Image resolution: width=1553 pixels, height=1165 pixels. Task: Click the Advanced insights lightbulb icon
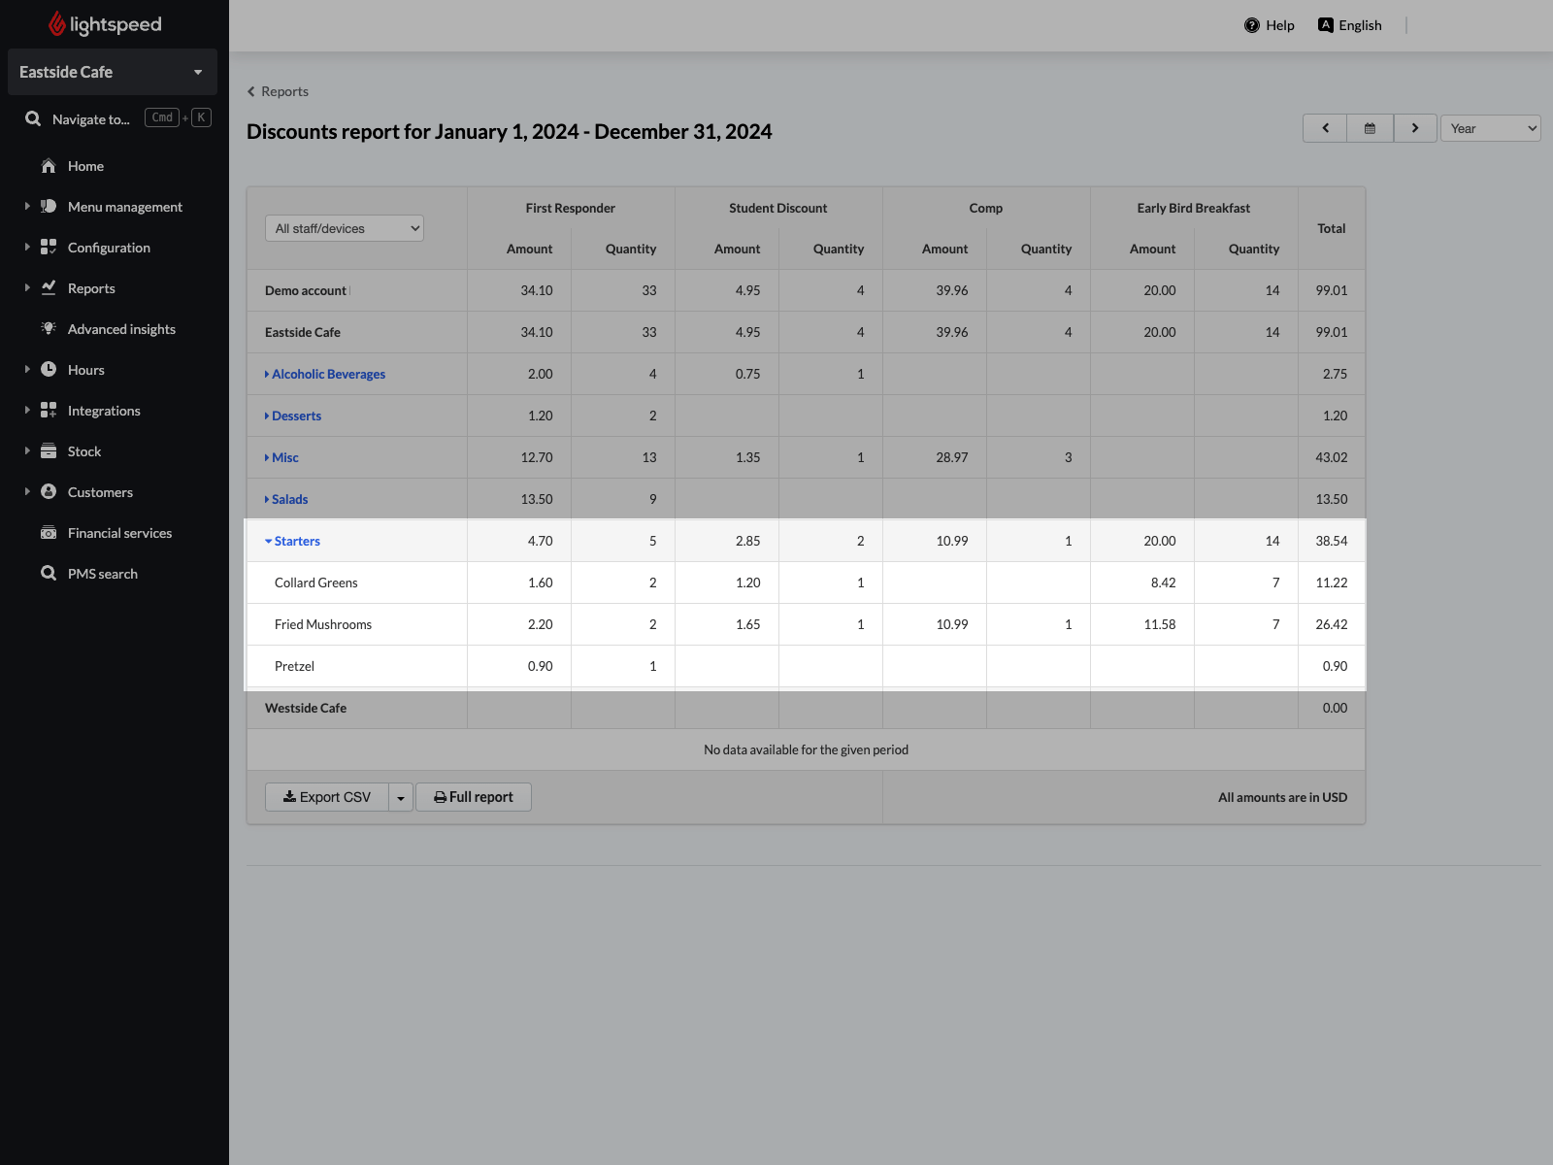click(49, 329)
